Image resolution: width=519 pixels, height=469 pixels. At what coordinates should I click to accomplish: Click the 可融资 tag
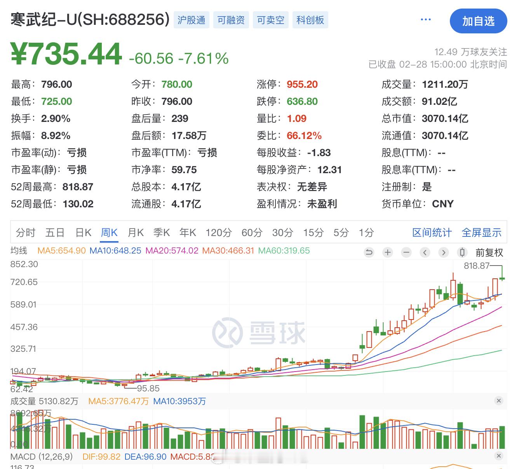231,20
